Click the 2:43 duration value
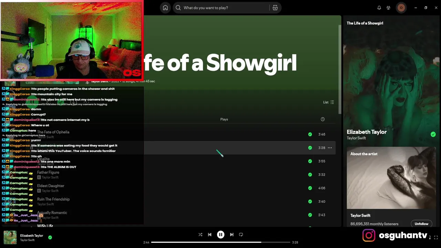This screenshot has width=441, height=248. (322, 215)
